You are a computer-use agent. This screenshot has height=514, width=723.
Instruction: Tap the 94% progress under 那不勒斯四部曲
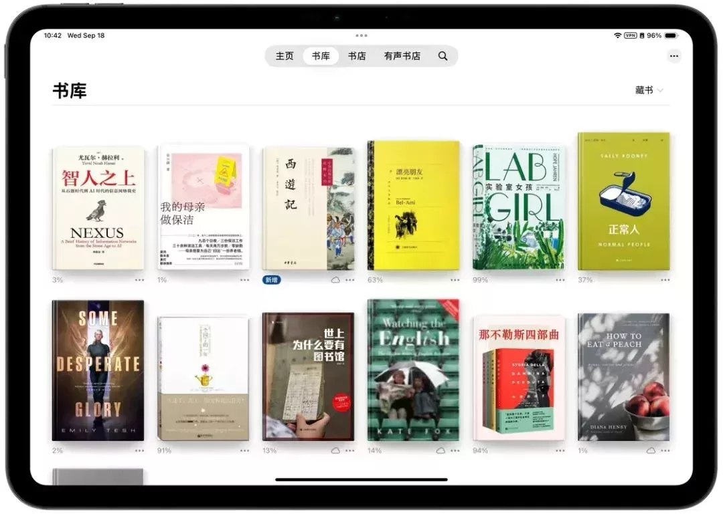tap(481, 451)
